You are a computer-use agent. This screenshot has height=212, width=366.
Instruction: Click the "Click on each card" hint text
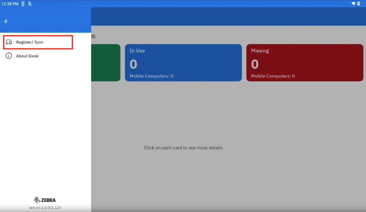point(183,148)
